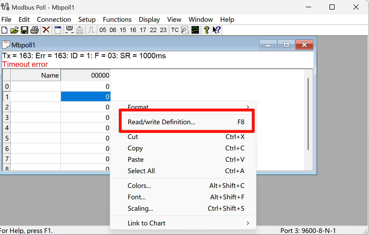Expand the Format submenu arrow
Viewport: 369px width, 235px height.
pos(248,107)
